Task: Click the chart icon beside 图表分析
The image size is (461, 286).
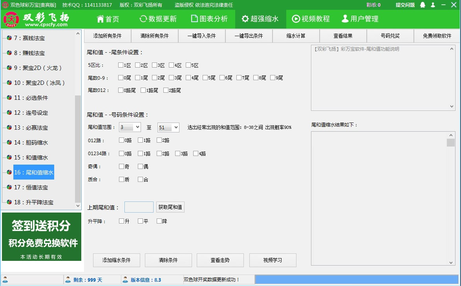Action: 194,18
